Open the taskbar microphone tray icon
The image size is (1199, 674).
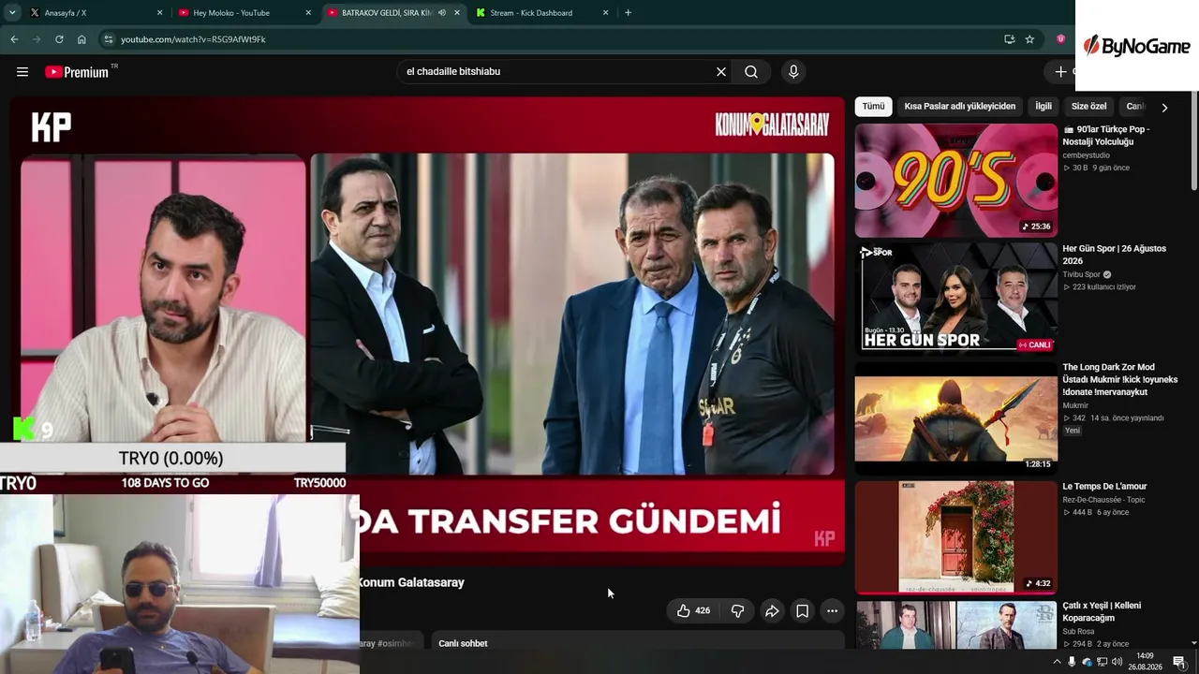point(1072,663)
